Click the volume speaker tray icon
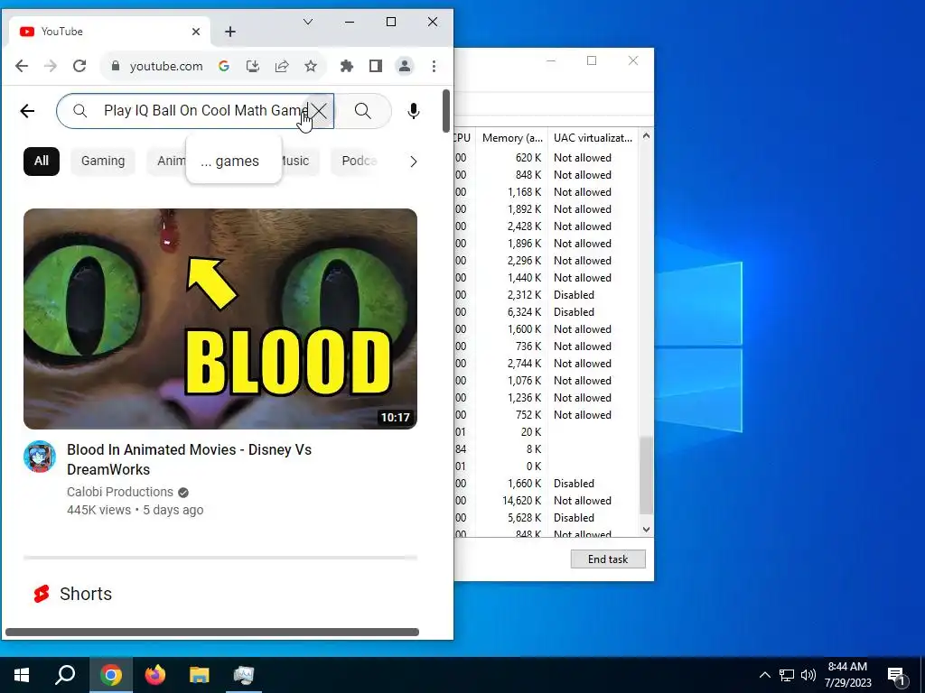This screenshot has height=693, width=925. coord(808,675)
